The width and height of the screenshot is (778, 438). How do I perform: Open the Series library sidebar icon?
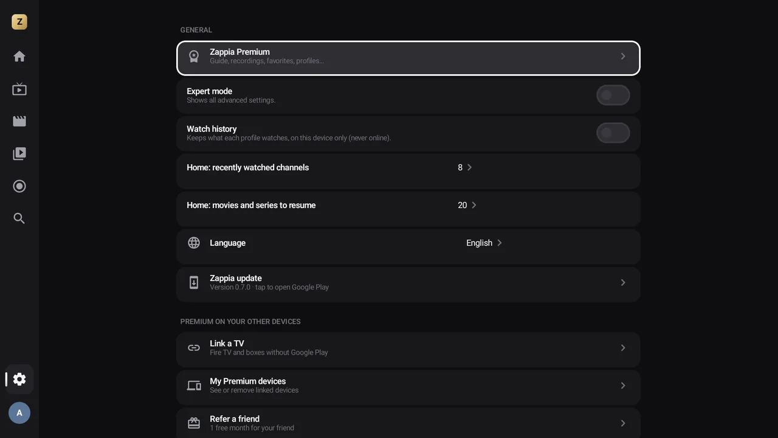(x=19, y=153)
